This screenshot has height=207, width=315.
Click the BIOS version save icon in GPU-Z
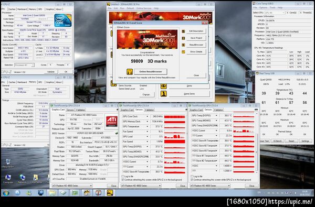pyautogui.click(x=117, y=133)
